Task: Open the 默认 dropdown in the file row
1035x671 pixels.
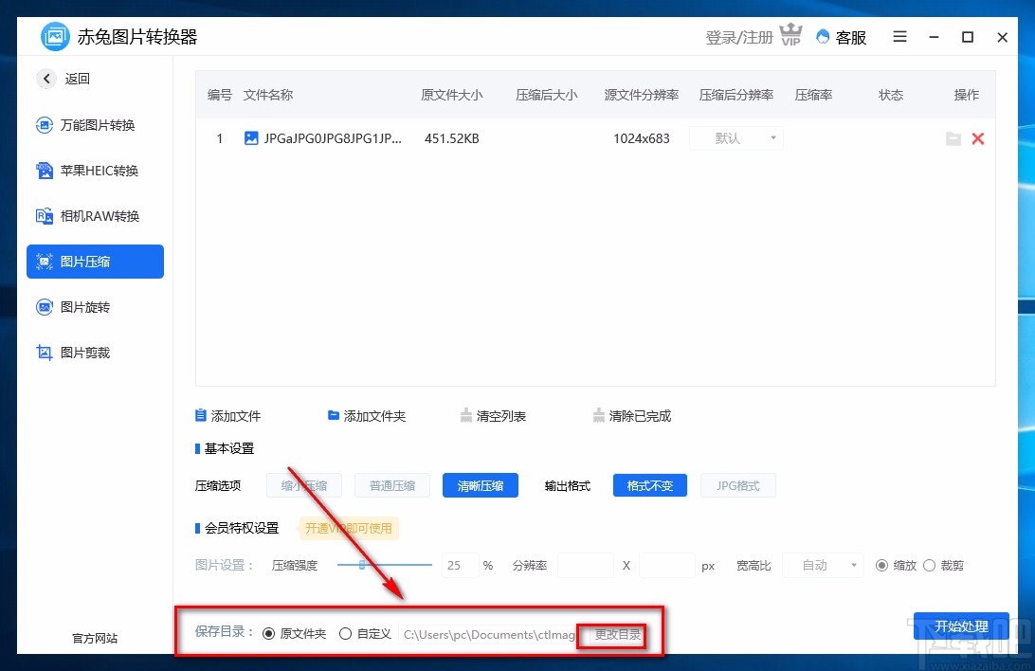Action: point(735,138)
